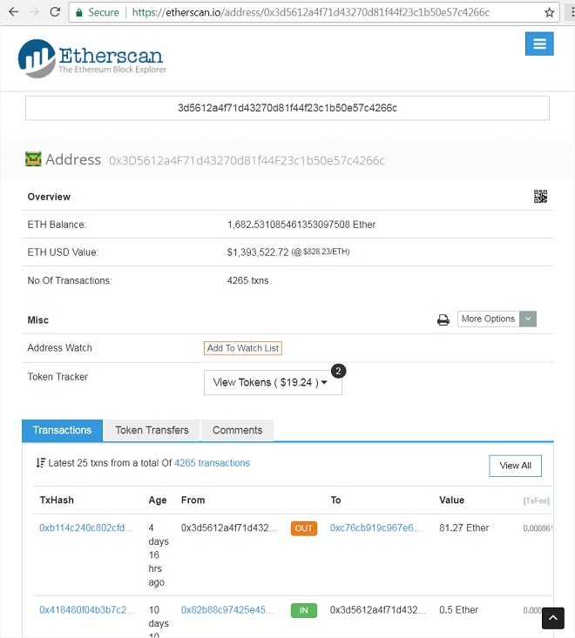Jump to top with the up-arrow button
Screen dimensions: 575x638
[x=553, y=618]
